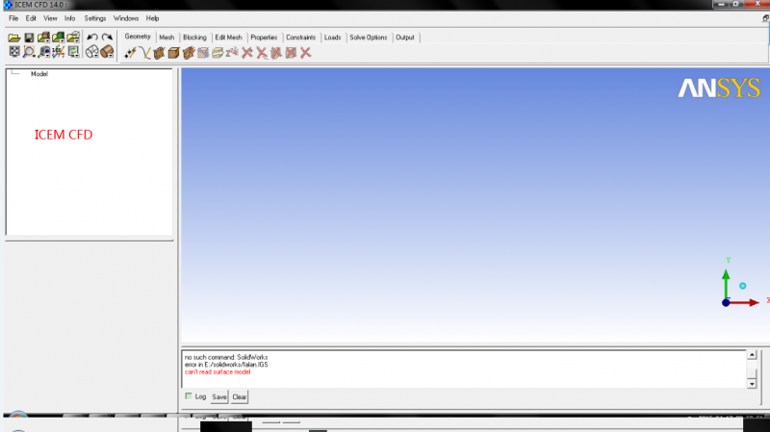
Task: Click the Clear button in message panel
Action: 240,396
